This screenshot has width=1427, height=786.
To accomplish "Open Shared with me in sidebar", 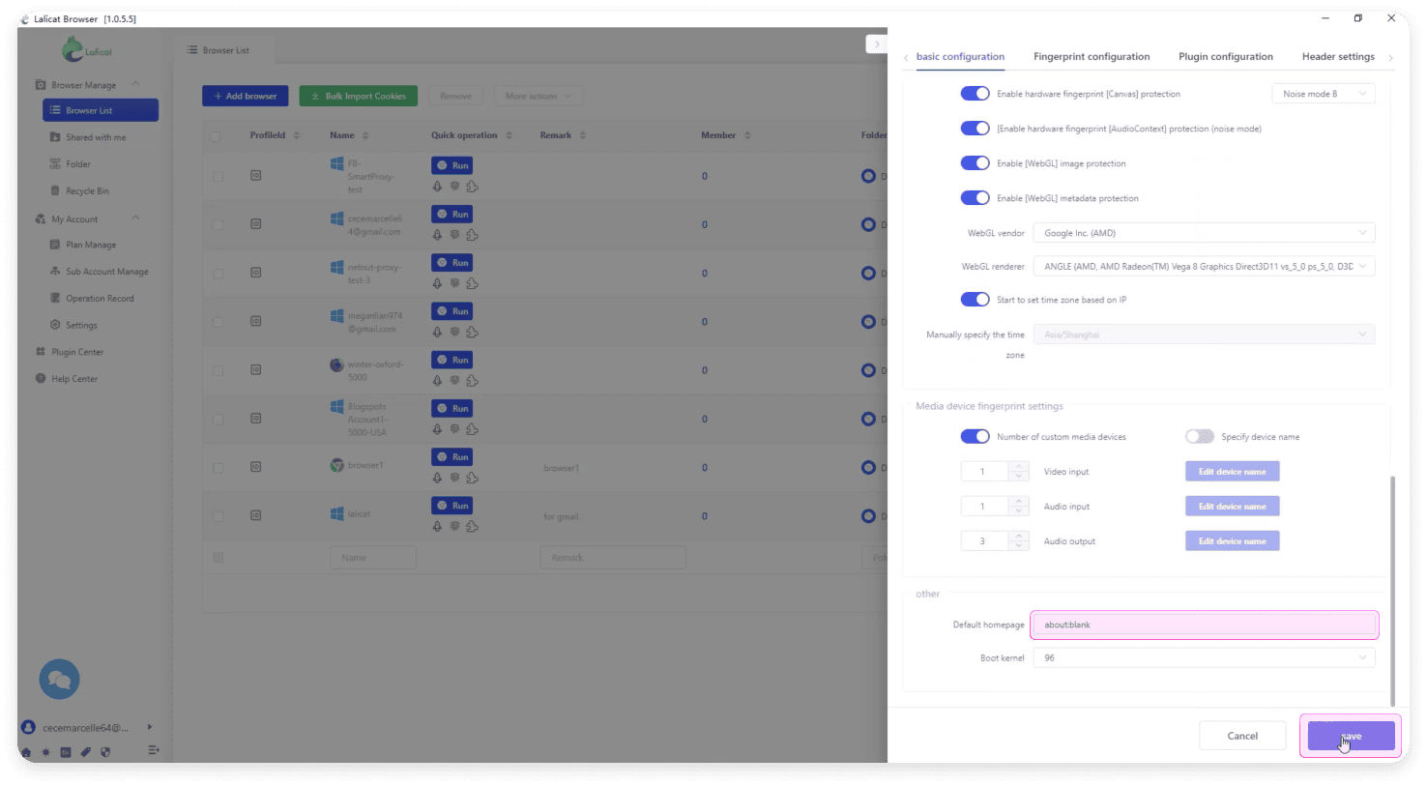I will pos(96,137).
